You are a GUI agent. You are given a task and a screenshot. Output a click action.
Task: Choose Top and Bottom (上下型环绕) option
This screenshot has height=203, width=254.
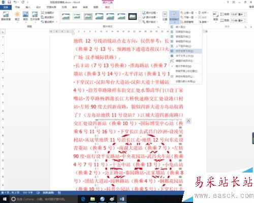(186, 46)
